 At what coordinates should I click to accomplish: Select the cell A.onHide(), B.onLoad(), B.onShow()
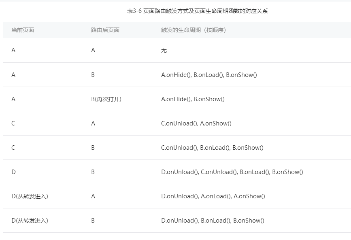pyautogui.click(x=209, y=75)
